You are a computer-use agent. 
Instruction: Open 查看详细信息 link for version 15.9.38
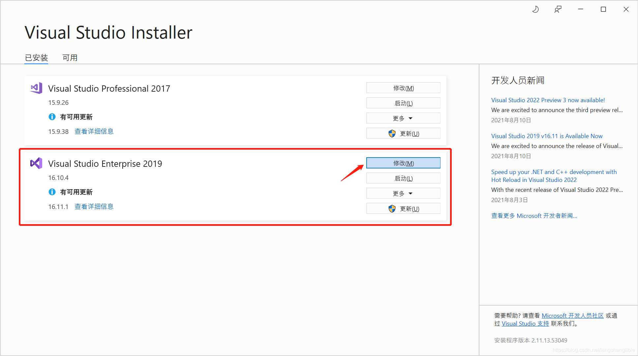click(94, 132)
